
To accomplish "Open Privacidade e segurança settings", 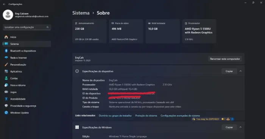I will (27, 106).
